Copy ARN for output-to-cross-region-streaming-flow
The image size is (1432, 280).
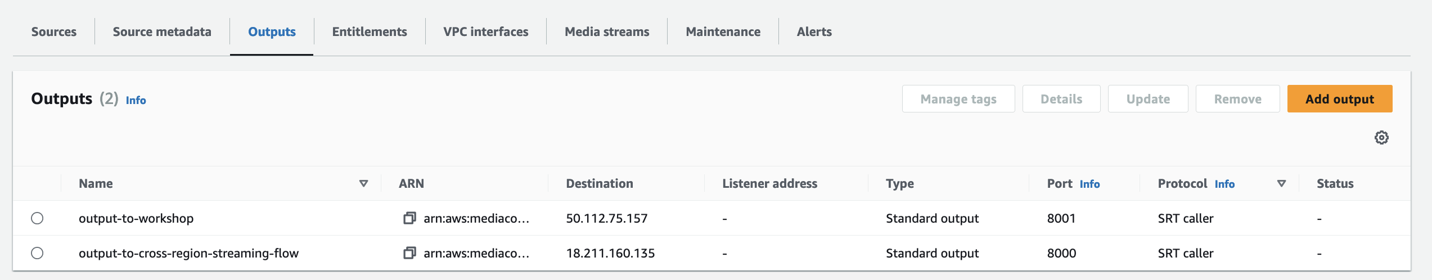pos(409,253)
